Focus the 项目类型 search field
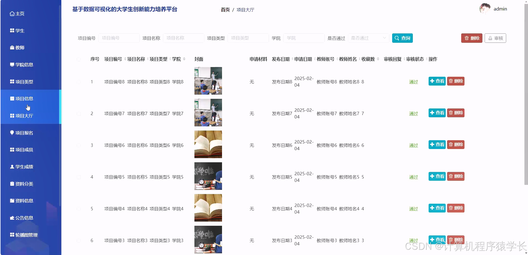This screenshot has height=255, width=528. (x=248, y=38)
